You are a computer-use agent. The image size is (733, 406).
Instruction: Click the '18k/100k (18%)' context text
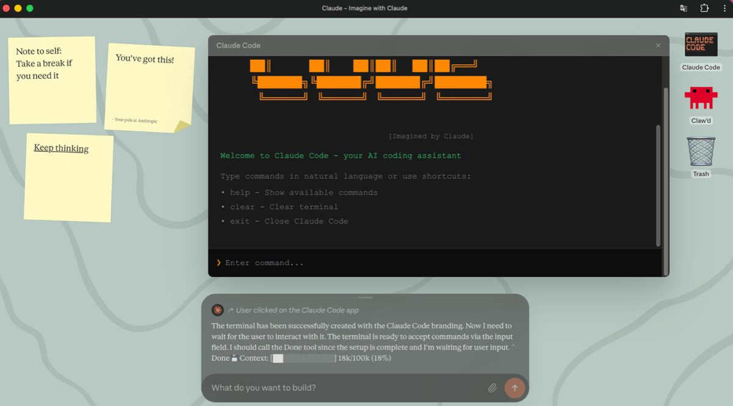click(364, 358)
